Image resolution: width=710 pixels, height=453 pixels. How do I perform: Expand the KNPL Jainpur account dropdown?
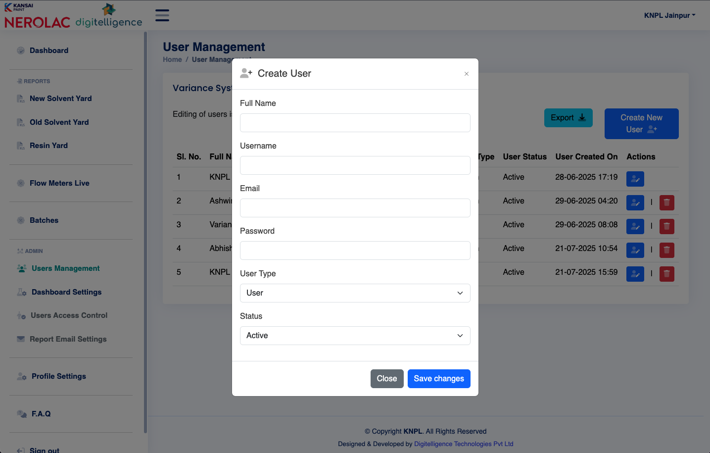point(669,15)
